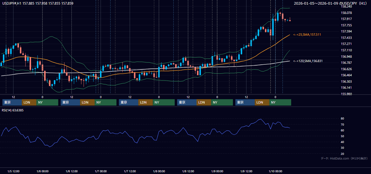371x174 pixels.
Task: Click price axis value 157.271
Action: (x=346, y=44)
